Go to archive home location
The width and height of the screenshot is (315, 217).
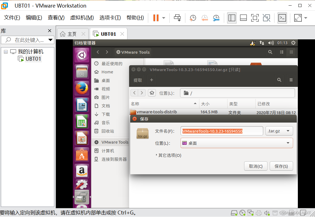(x=152, y=93)
